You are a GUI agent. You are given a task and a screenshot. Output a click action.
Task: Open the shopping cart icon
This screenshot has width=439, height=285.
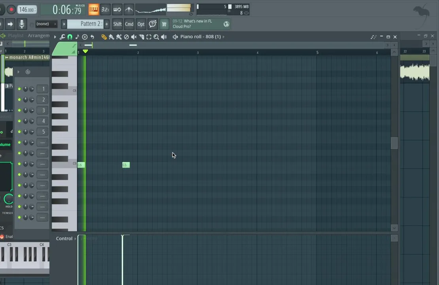tap(164, 24)
